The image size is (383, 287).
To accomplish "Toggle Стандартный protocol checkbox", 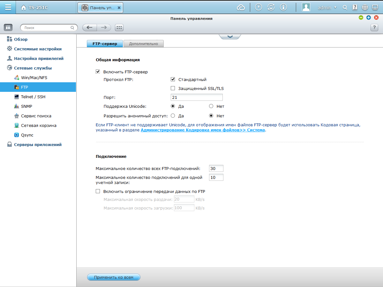I will pyautogui.click(x=173, y=79).
